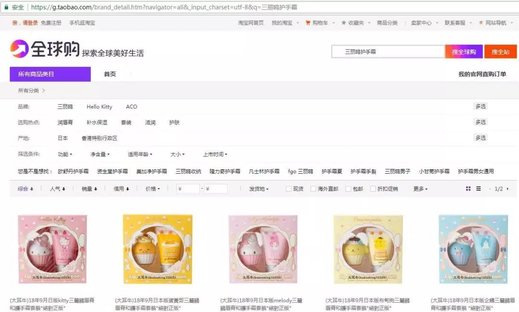519x312 pixels.
Task: Click the secure lock icon in address bar
Action: 6,7
